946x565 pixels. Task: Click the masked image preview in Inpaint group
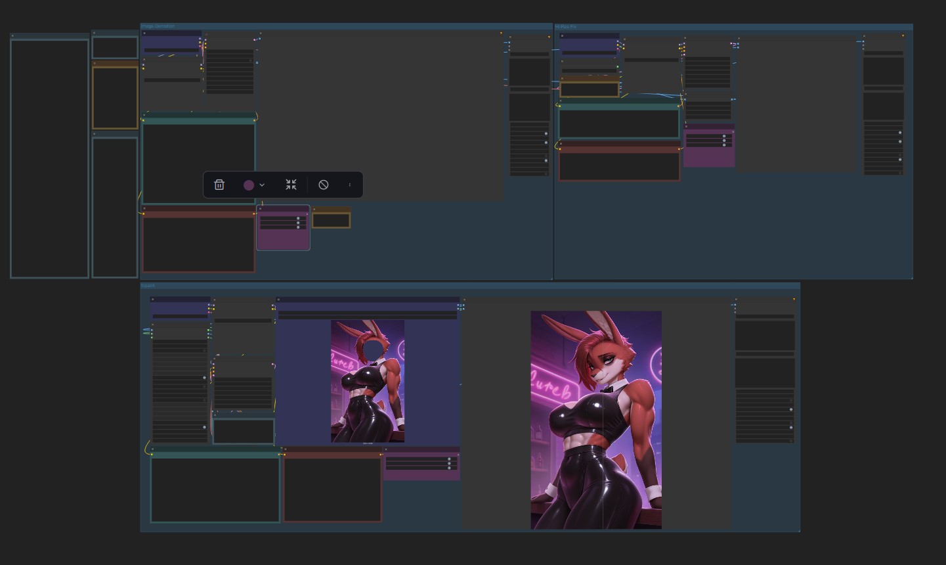click(x=368, y=381)
